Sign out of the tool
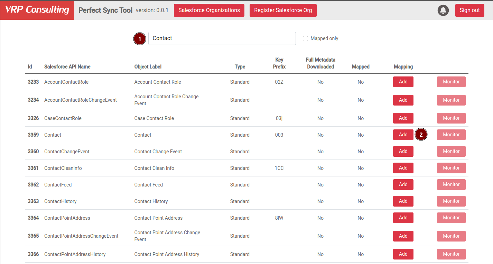Viewport: 493px width, 264px height. click(x=469, y=10)
